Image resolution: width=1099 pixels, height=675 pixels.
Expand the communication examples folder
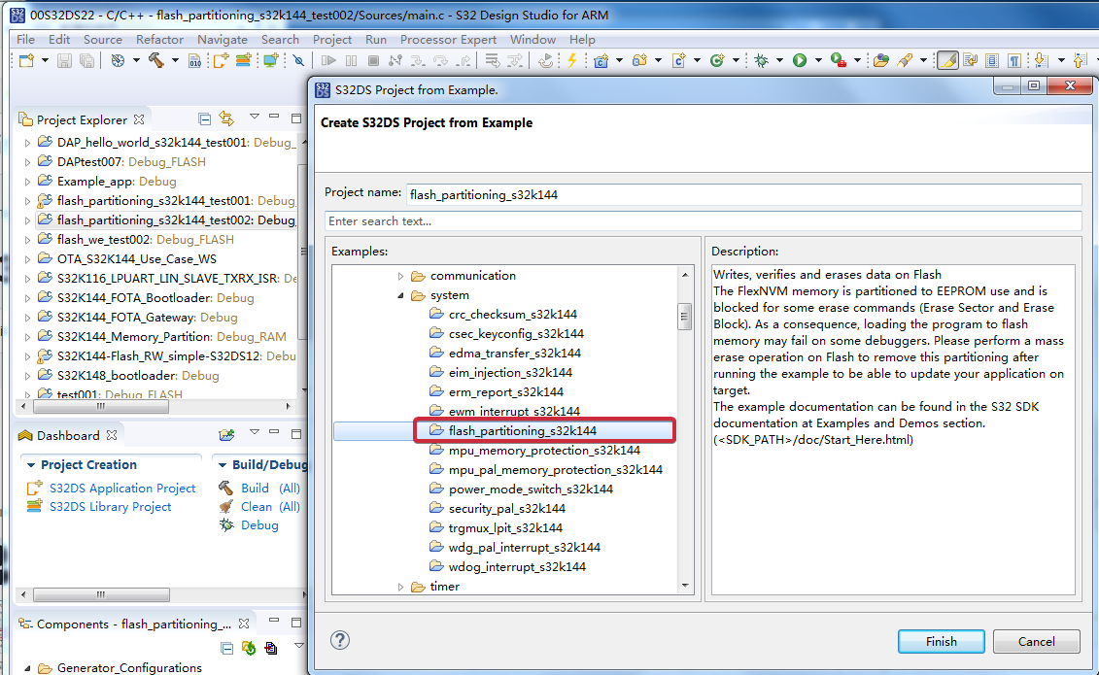pyautogui.click(x=401, y=276)
